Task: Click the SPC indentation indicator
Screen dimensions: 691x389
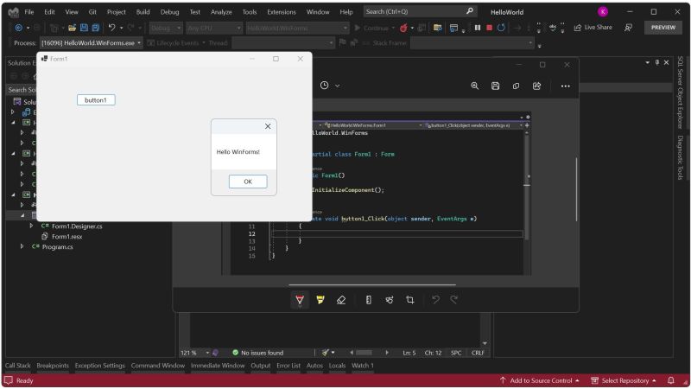Action: point(456,353)
